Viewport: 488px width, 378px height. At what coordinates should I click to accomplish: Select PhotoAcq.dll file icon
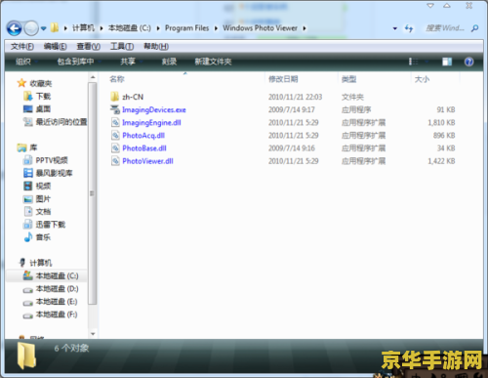pyautogui.click(x=115, y=135)
